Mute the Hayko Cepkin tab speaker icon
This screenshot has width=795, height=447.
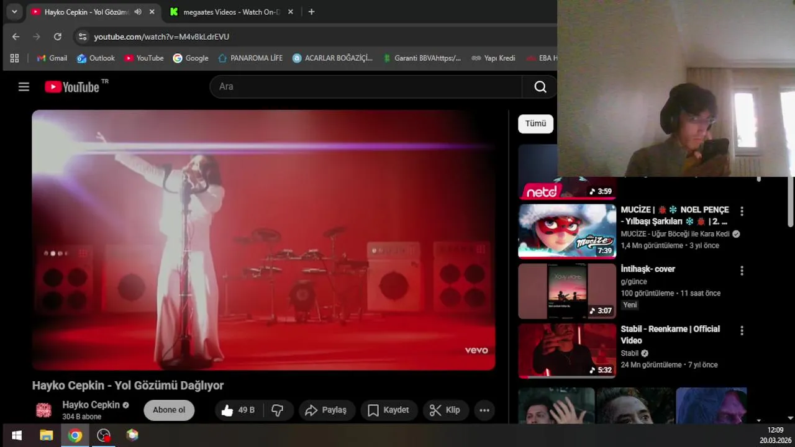point(138,12)
